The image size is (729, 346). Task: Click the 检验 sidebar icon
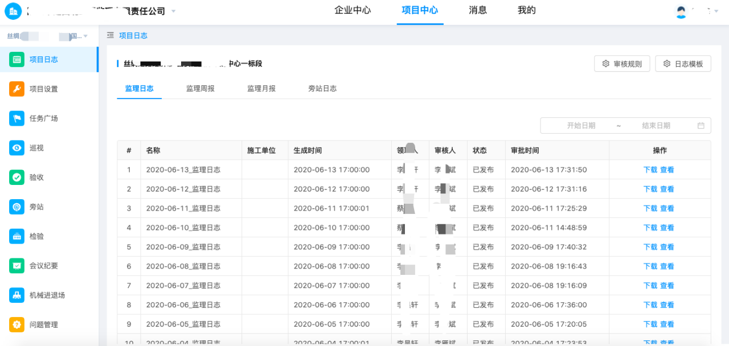(17, 236)
